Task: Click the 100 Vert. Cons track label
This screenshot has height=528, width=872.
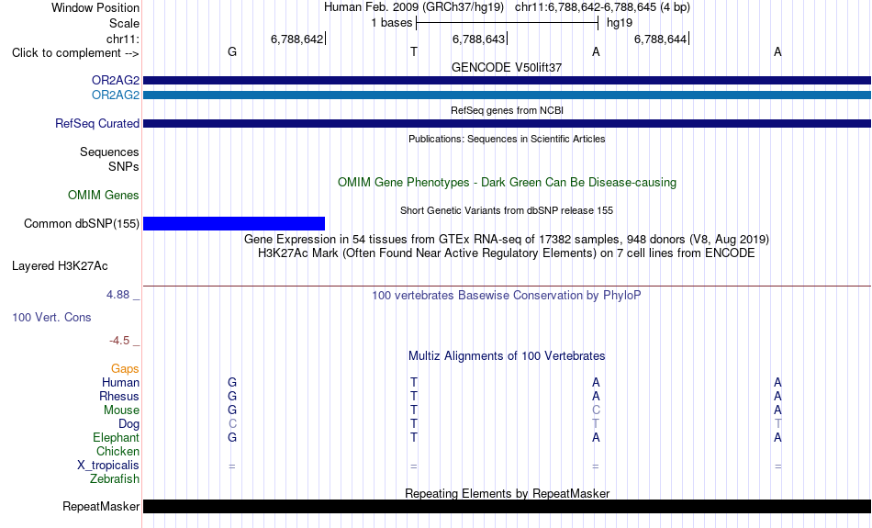Action: click(x=51, y=317)
